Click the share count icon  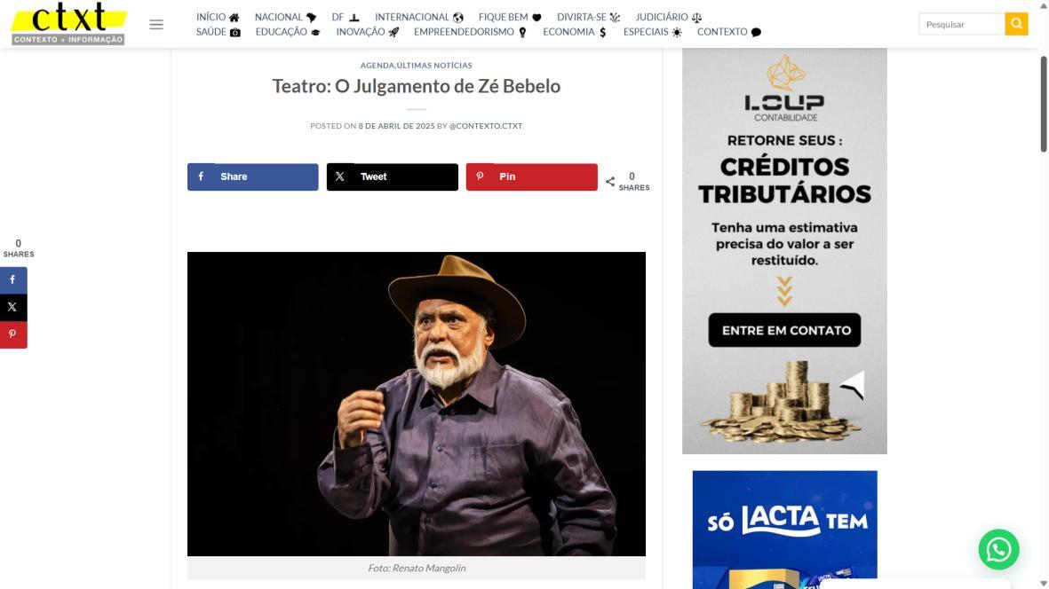point(610,182)
